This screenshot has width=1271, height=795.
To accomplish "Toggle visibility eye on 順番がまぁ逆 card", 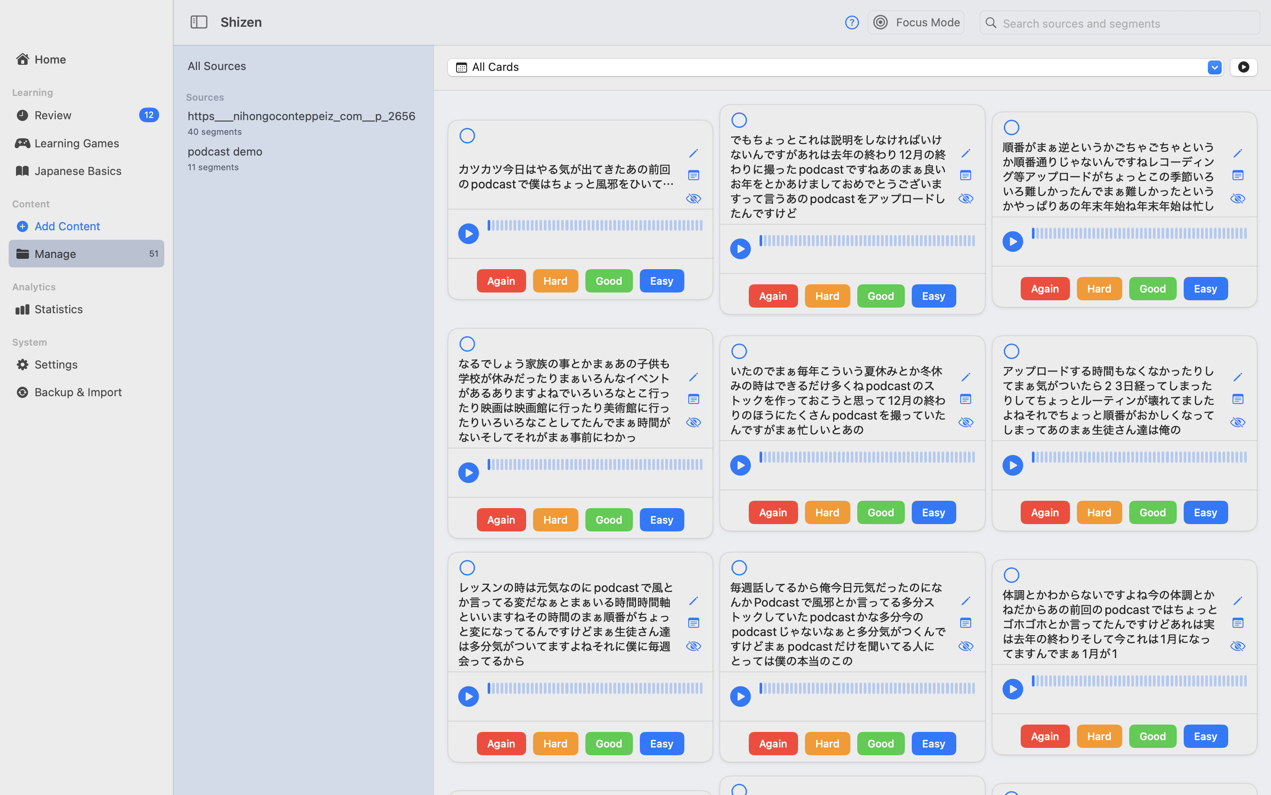I will pyautogui.click(x=1237, y=199).
